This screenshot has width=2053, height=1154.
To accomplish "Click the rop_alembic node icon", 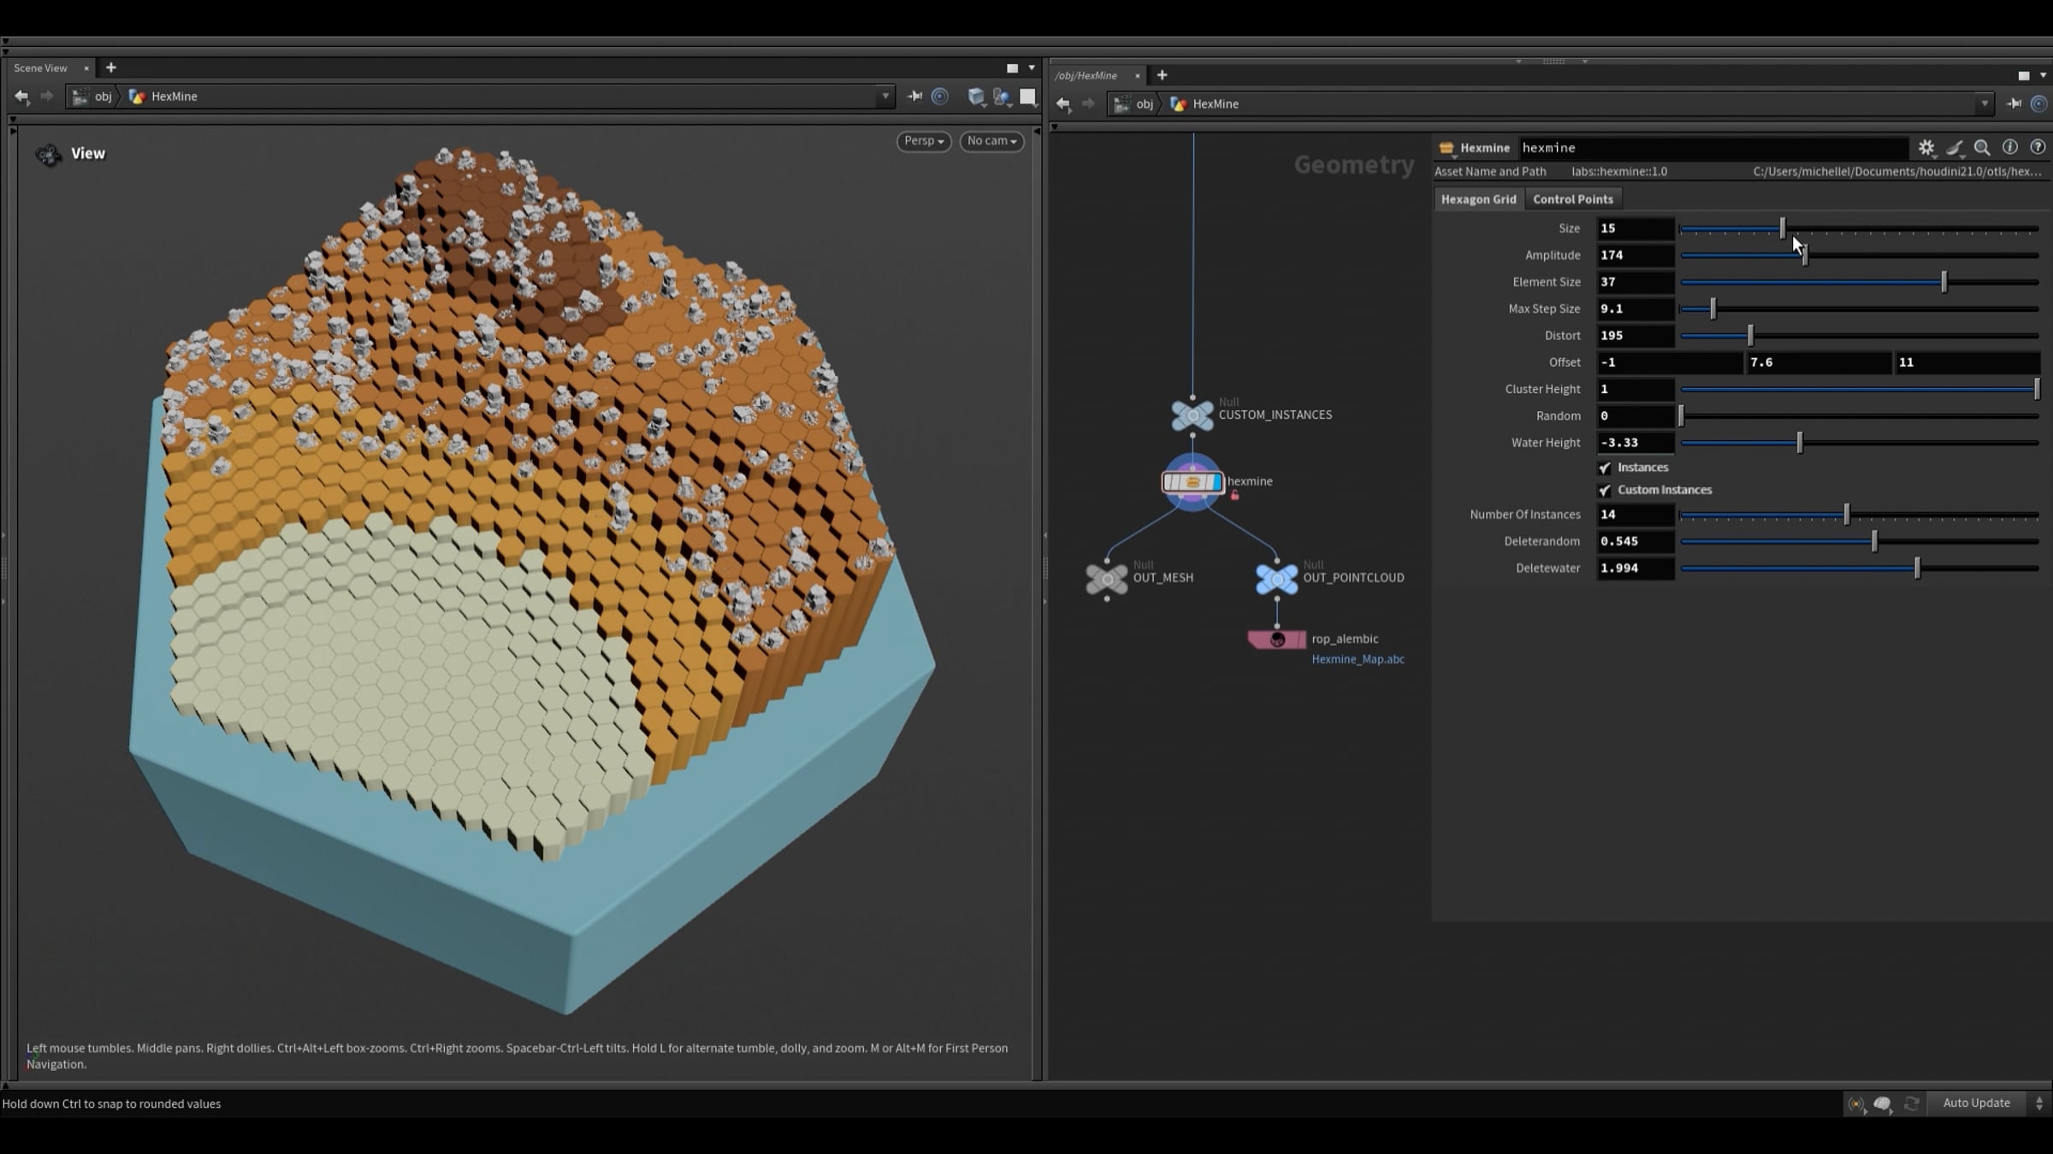I will 1276,639.
